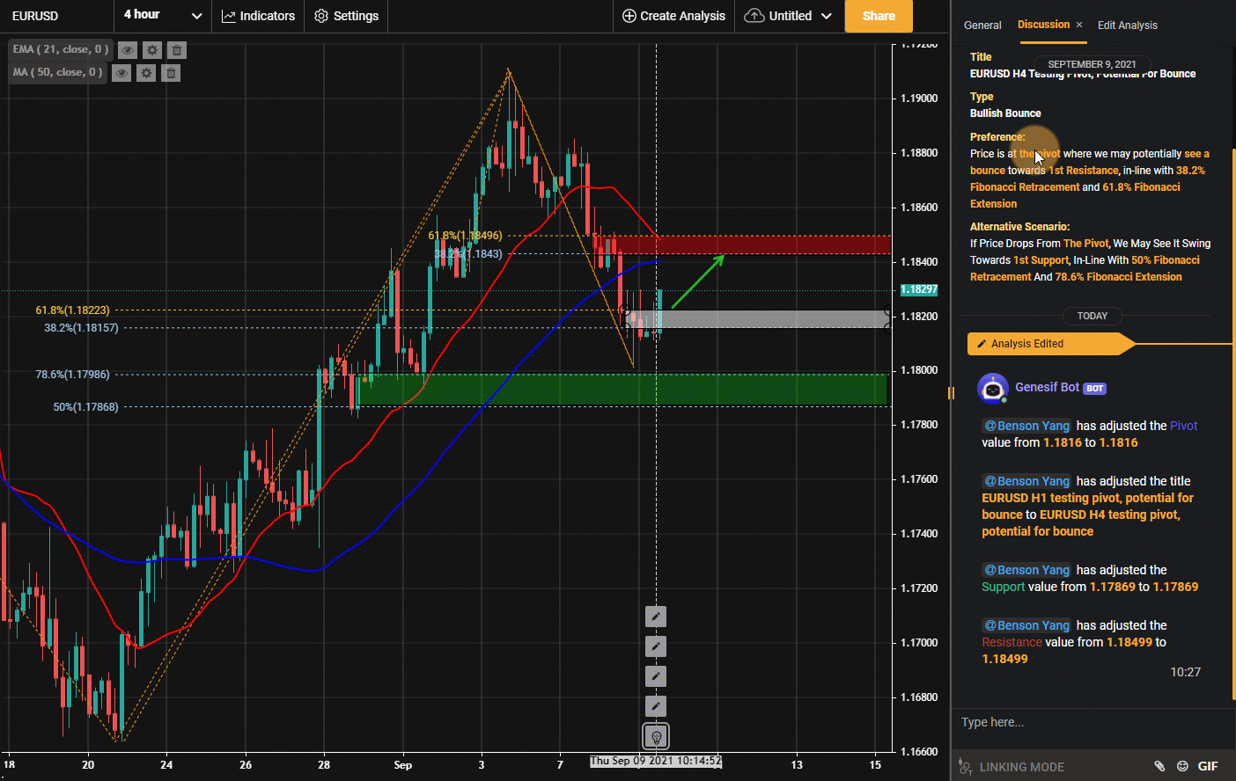Toggle LINKING MODE in the chat bar
This screenshot has width=1236, height=781.
[1012, 767]
